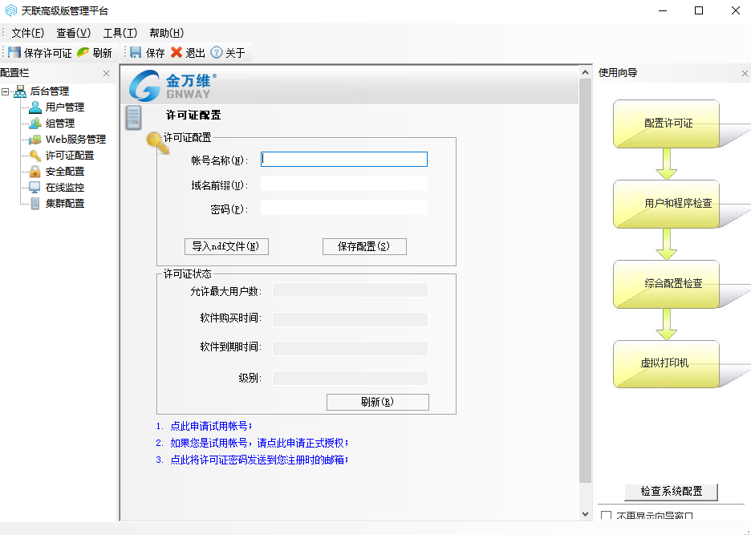Click the 综合配置检查 wizard step
This screenshot has width=751, height=535.
pyautogui.click(x=666, y=284)
